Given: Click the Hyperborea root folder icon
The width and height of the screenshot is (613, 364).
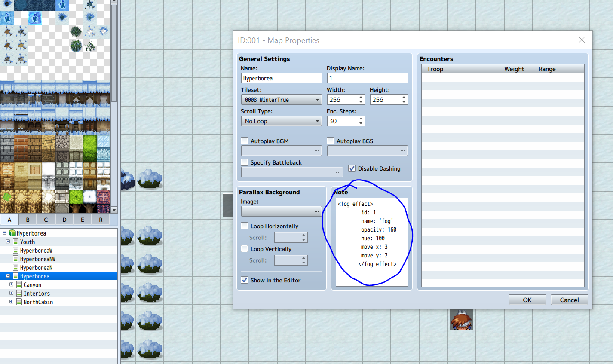Looking at the screenshot, I should pyautogui.click(x=12, y=233).
